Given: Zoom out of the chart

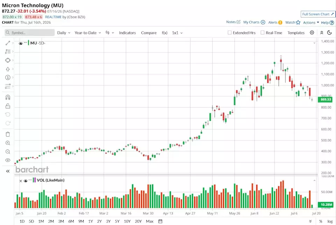Looking at the screenshot, I should [8, 152].
